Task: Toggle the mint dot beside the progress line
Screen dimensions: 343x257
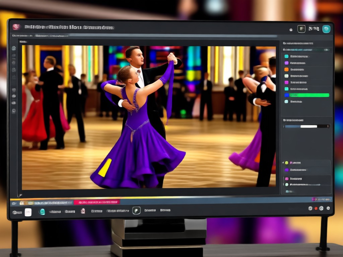Action: click(287, 185)
